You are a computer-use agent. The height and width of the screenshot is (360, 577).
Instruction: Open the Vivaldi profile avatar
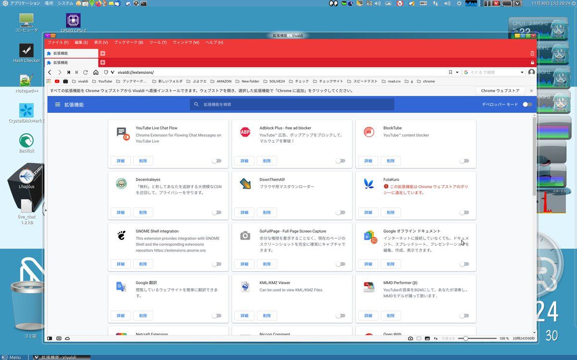531,72
